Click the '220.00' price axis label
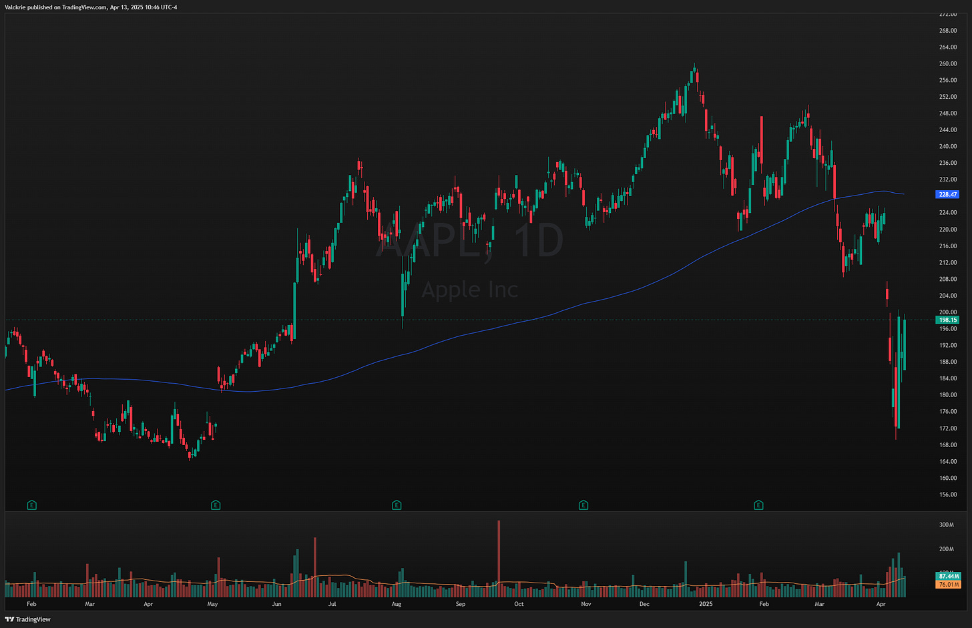Screen dimensions: 972x628 pos(948,229)
